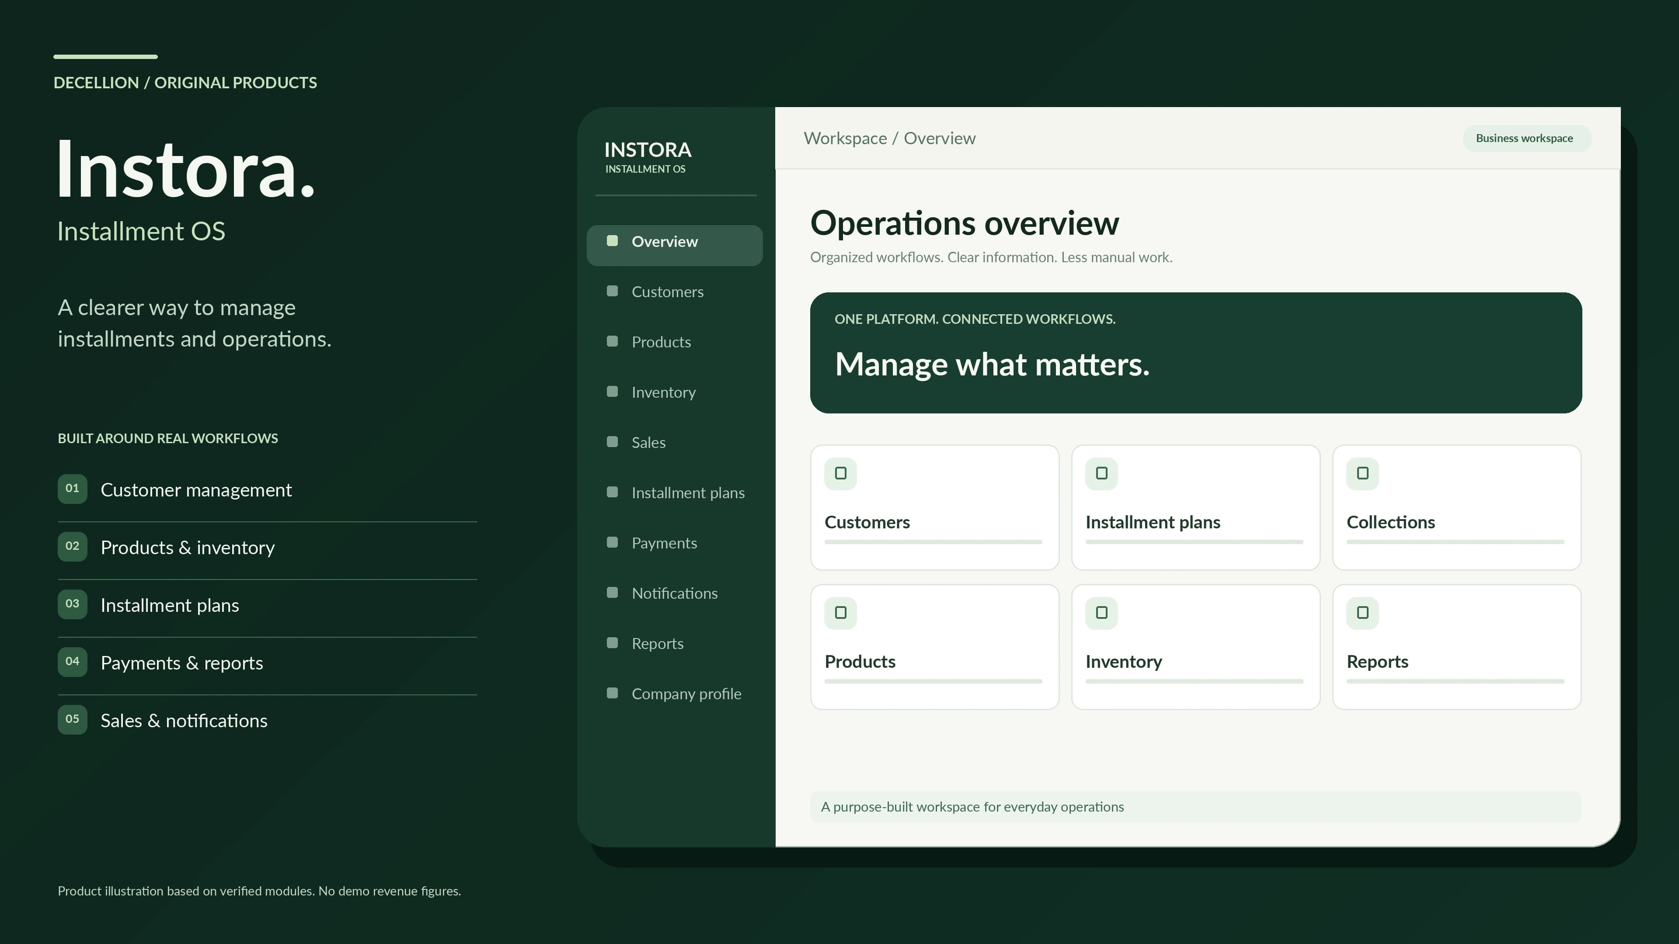1679x944 pixels.
Task: Click the square icon beside Sales
Action: tap(612, 442)
